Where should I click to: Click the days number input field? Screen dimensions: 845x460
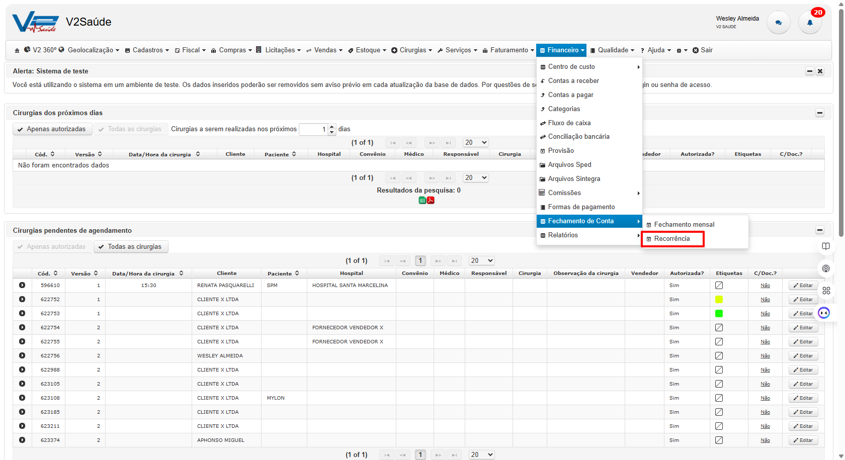[x=313, y=129]
